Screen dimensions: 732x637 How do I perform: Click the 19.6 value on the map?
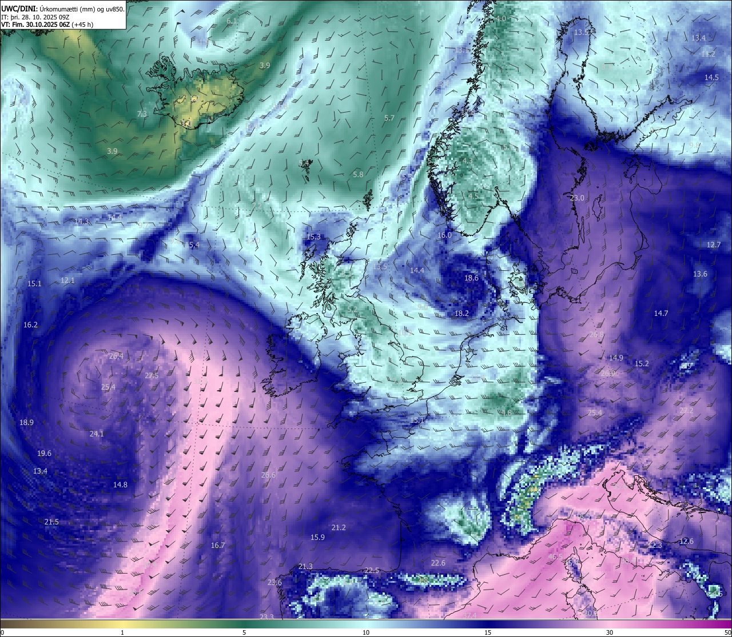click(44, 454)
